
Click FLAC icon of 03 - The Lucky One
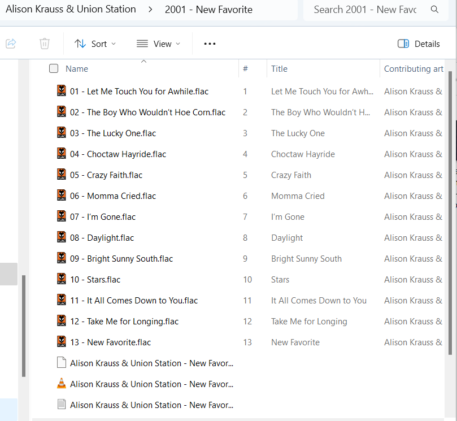tap(62, 133)
